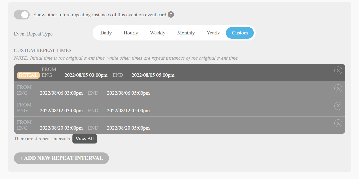Select Hourly repeat type

tap(131, 33)
